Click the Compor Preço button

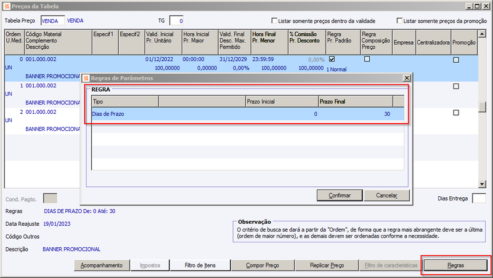click(263, 265)
